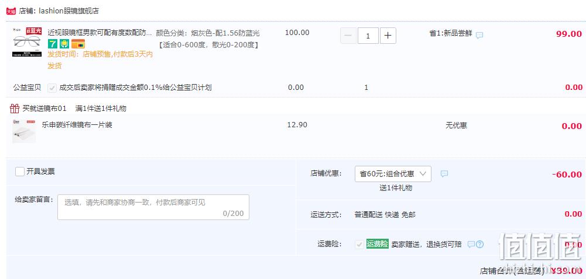Screen dimensions: 586x279
Task: Toggle the 运费险 shipping insurance checkbox
Action: (x=359, y=245)
